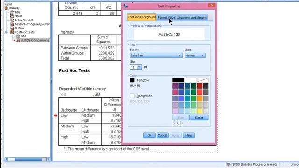Select the Post Hoc Tests book icon
The image size is (299, 168).
point(12,32)
